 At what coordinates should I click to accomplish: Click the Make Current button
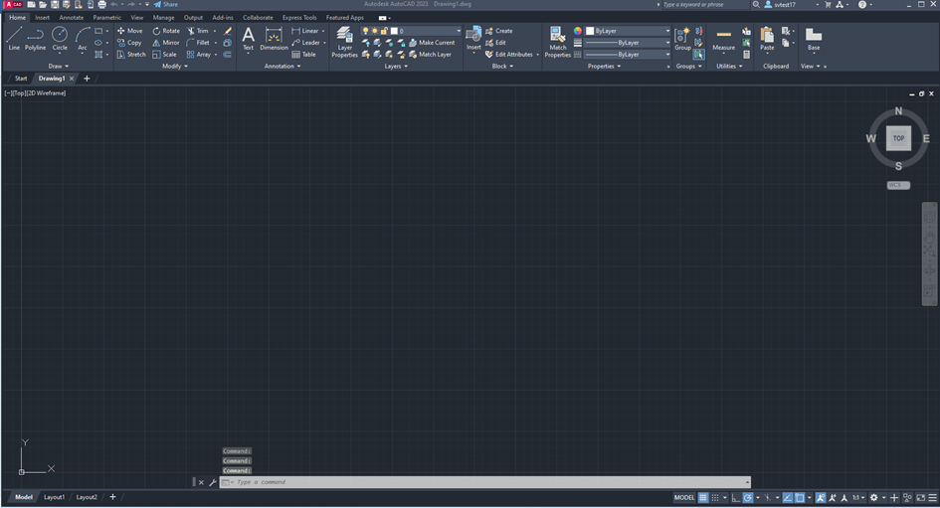[431, 43]
